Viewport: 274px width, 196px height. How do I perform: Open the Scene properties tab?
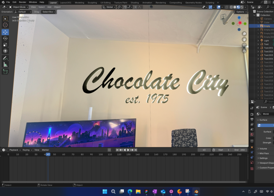tap(252, 130)
